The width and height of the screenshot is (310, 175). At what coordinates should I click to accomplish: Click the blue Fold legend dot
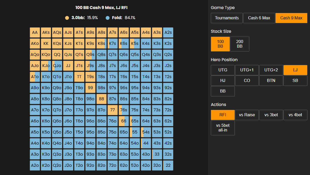pyautogui.click(x=108, y=18)
